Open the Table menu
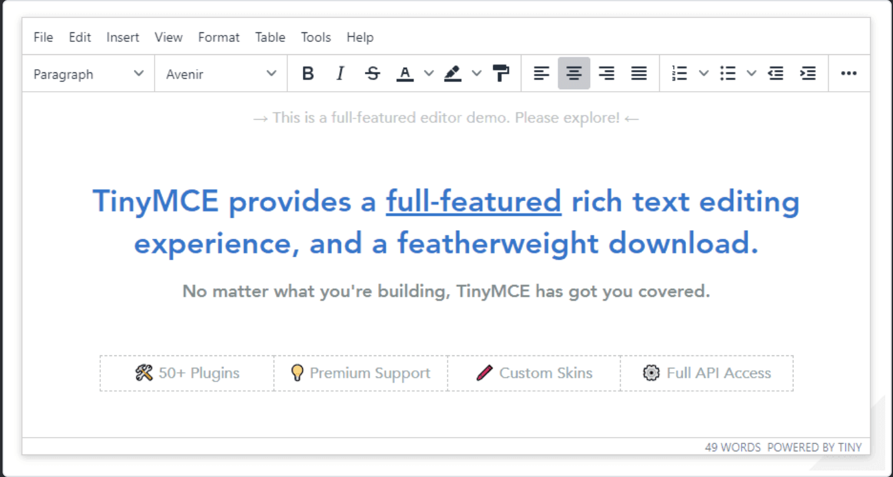This screenshot has width=893, height=477. pos(270,37)
